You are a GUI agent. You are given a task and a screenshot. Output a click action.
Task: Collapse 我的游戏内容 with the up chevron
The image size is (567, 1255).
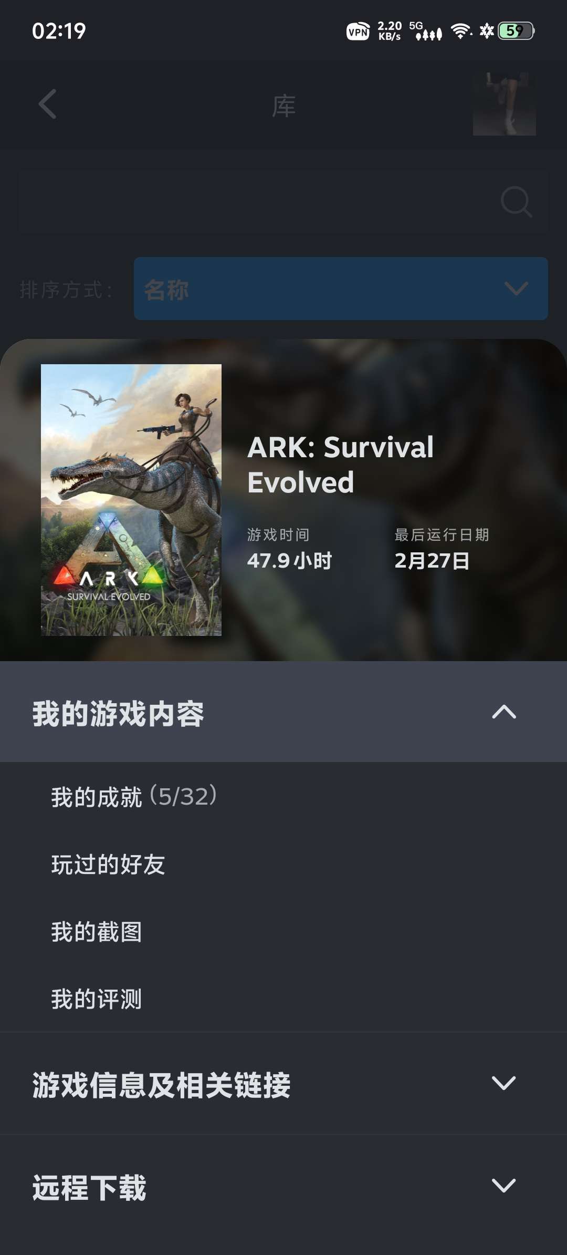[504, 712]
